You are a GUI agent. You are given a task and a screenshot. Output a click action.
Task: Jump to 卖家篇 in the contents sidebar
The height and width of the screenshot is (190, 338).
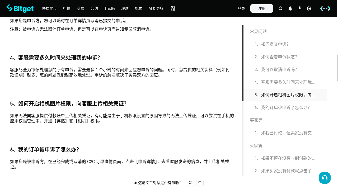coord(256,146)
